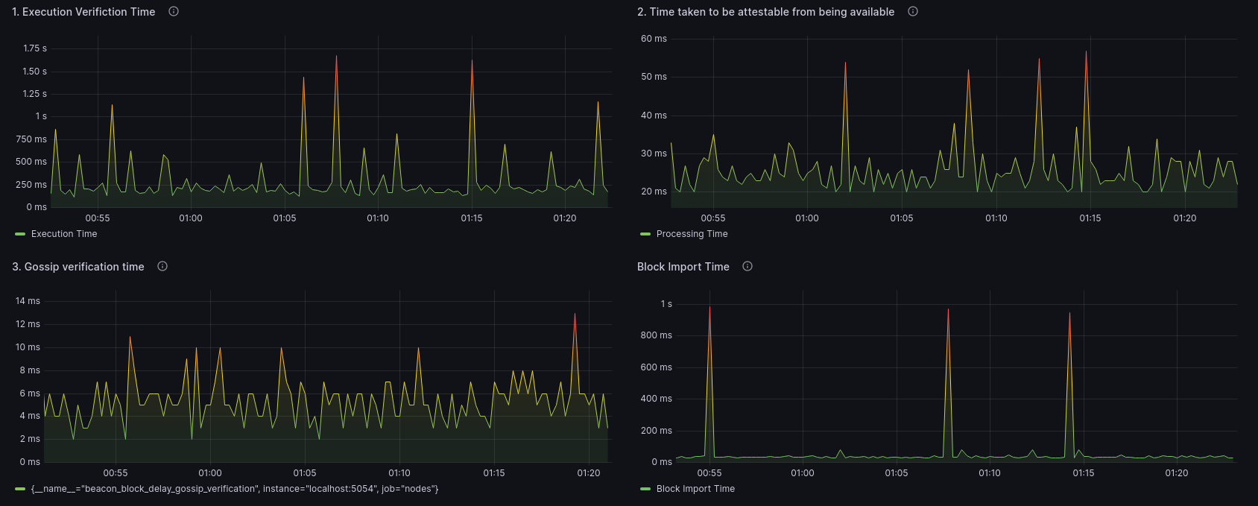Click the '750 ms' y-axis label
The height and width of the screenshot is (506, 1258).
[31, 139]
